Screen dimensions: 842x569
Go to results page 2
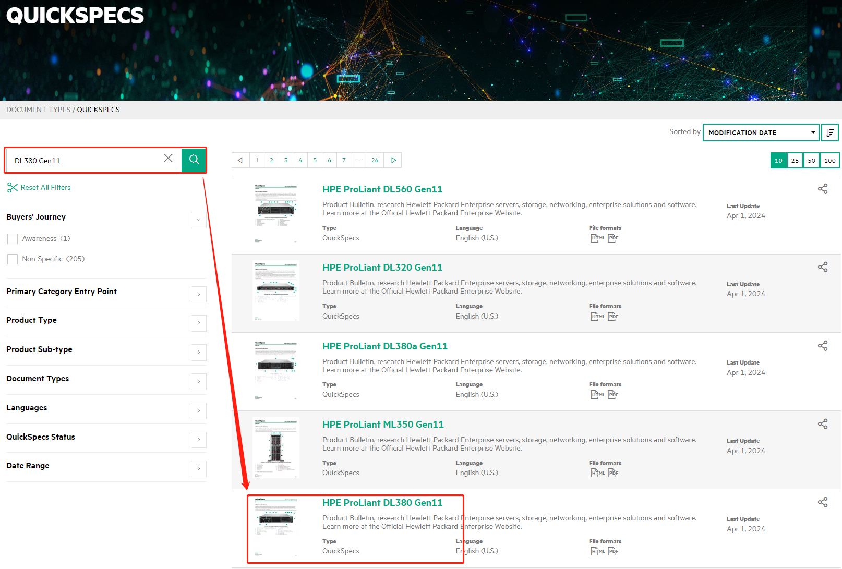[271, 160]
